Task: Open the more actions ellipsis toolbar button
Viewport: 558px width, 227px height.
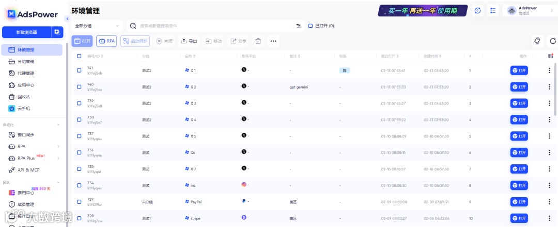Action: [273, 41]
